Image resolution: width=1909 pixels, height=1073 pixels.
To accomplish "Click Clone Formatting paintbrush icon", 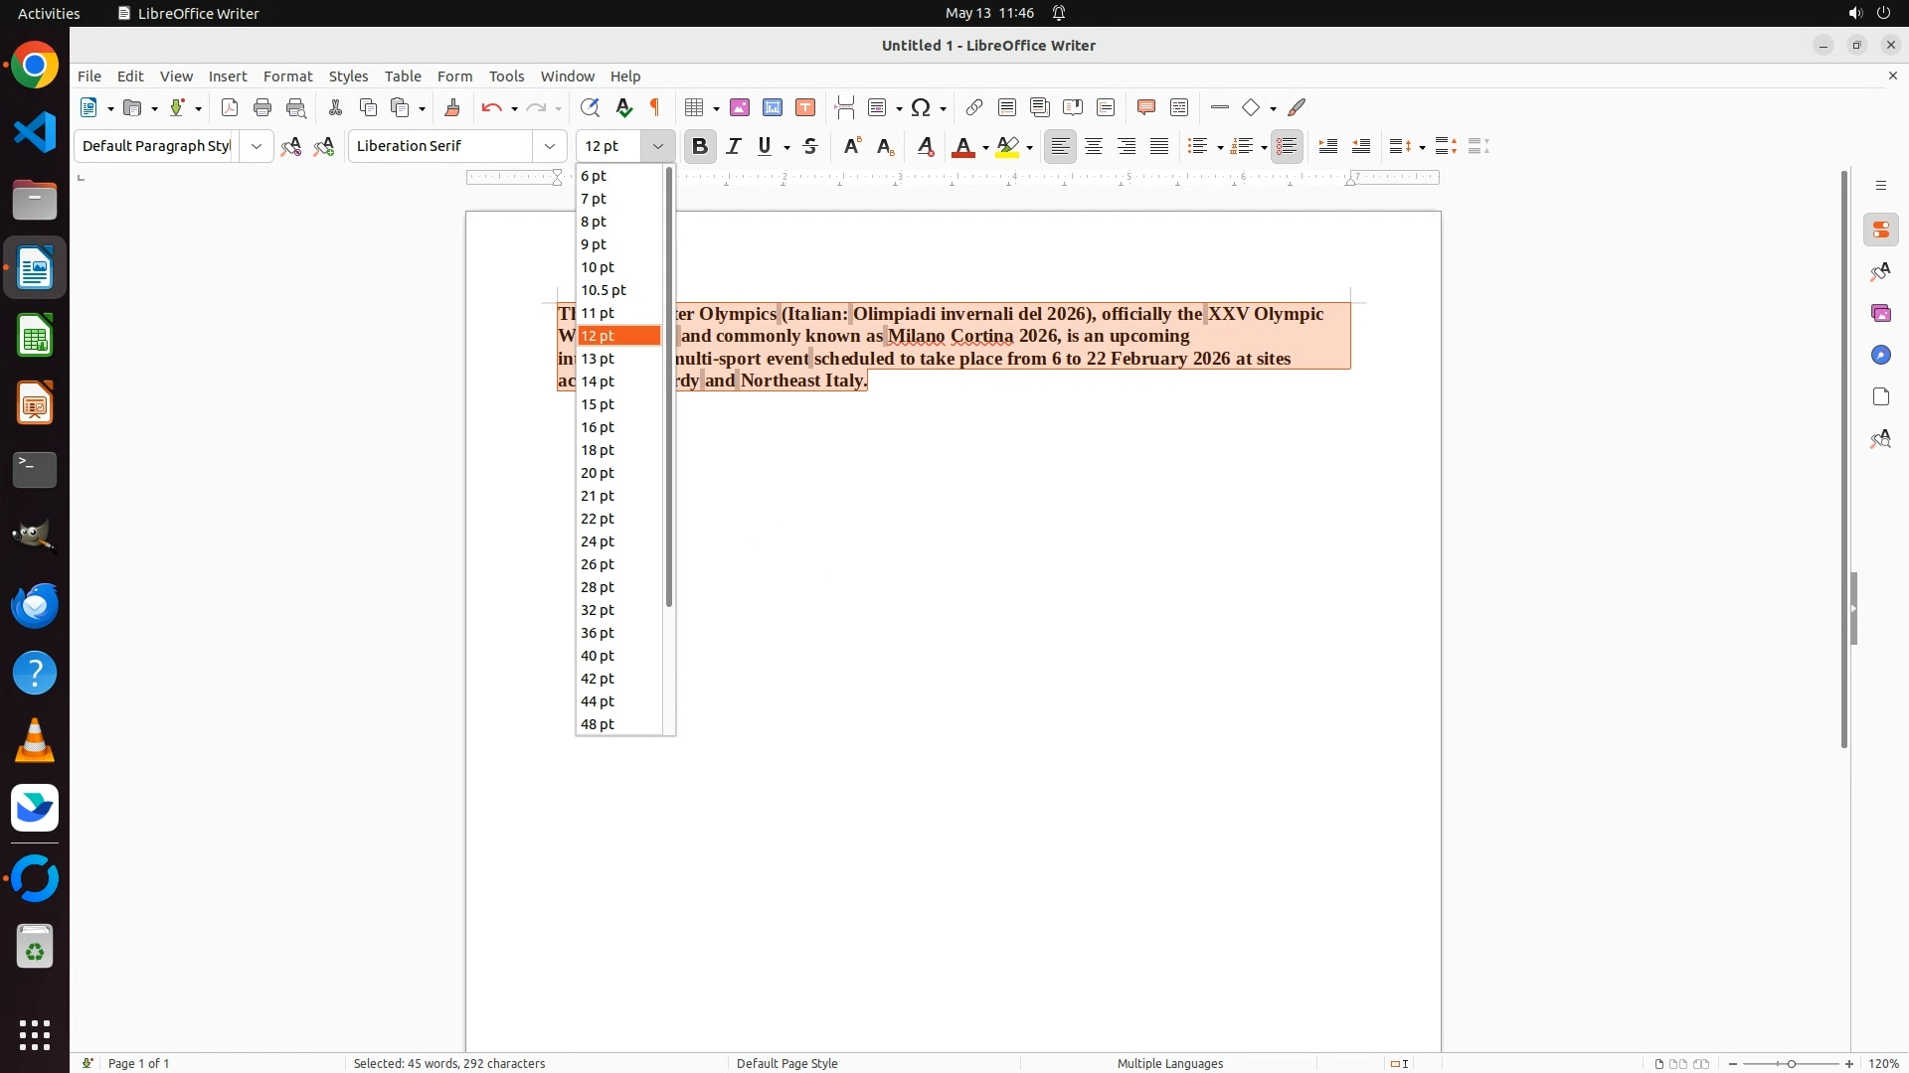I will pos(452,107).
